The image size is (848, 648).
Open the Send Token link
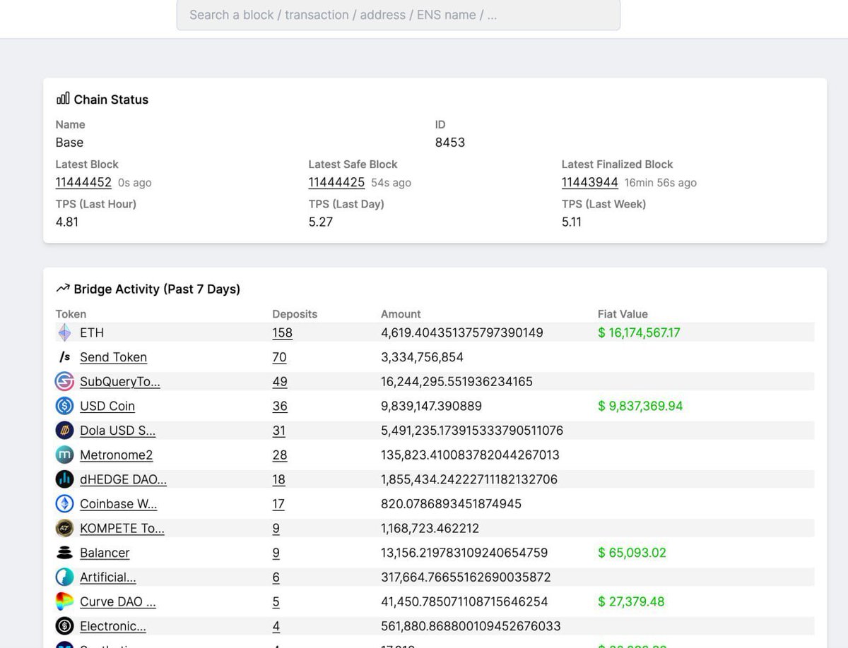click(113, 357)
